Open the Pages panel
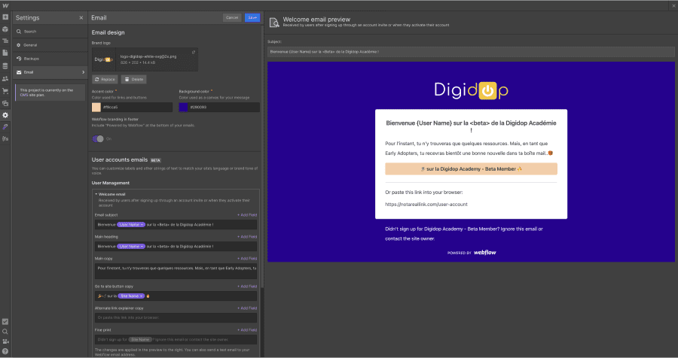678x358 pixels. [5, 53]
